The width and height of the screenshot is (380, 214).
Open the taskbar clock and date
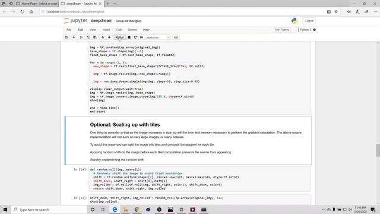coord(360,209)
